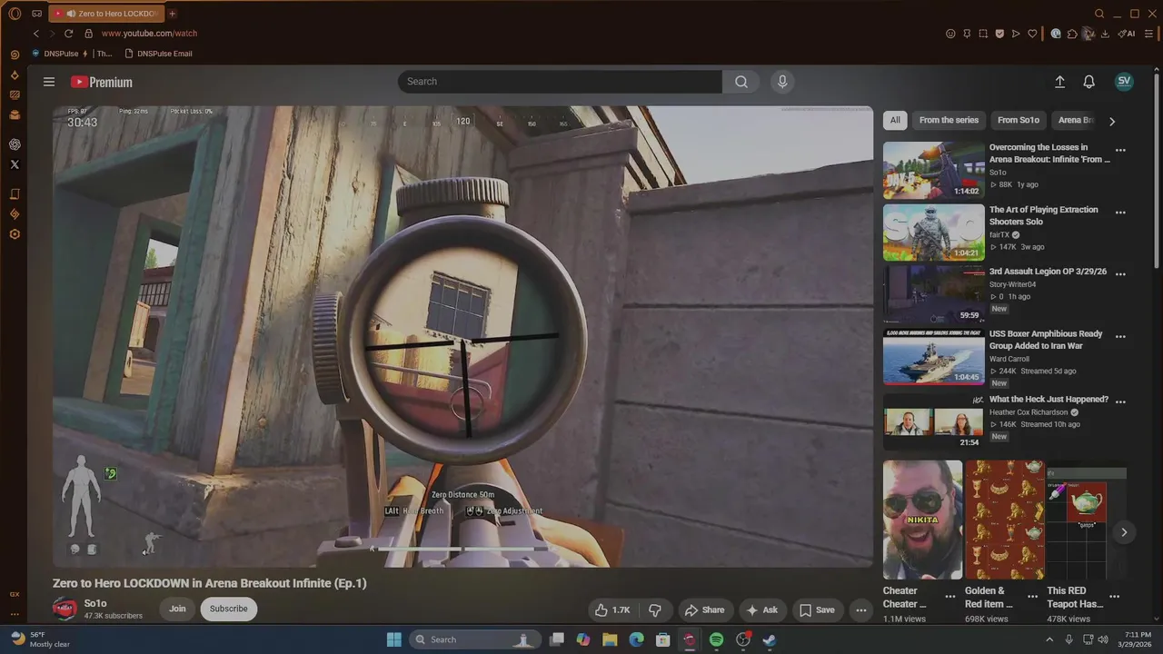The image size is (1163, 654).
Task: Open X (Twitter) in the Opera sidebar
Action: (x=15, y=164)
